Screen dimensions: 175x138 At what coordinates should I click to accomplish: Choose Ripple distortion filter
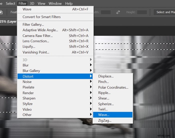(113, 93)
